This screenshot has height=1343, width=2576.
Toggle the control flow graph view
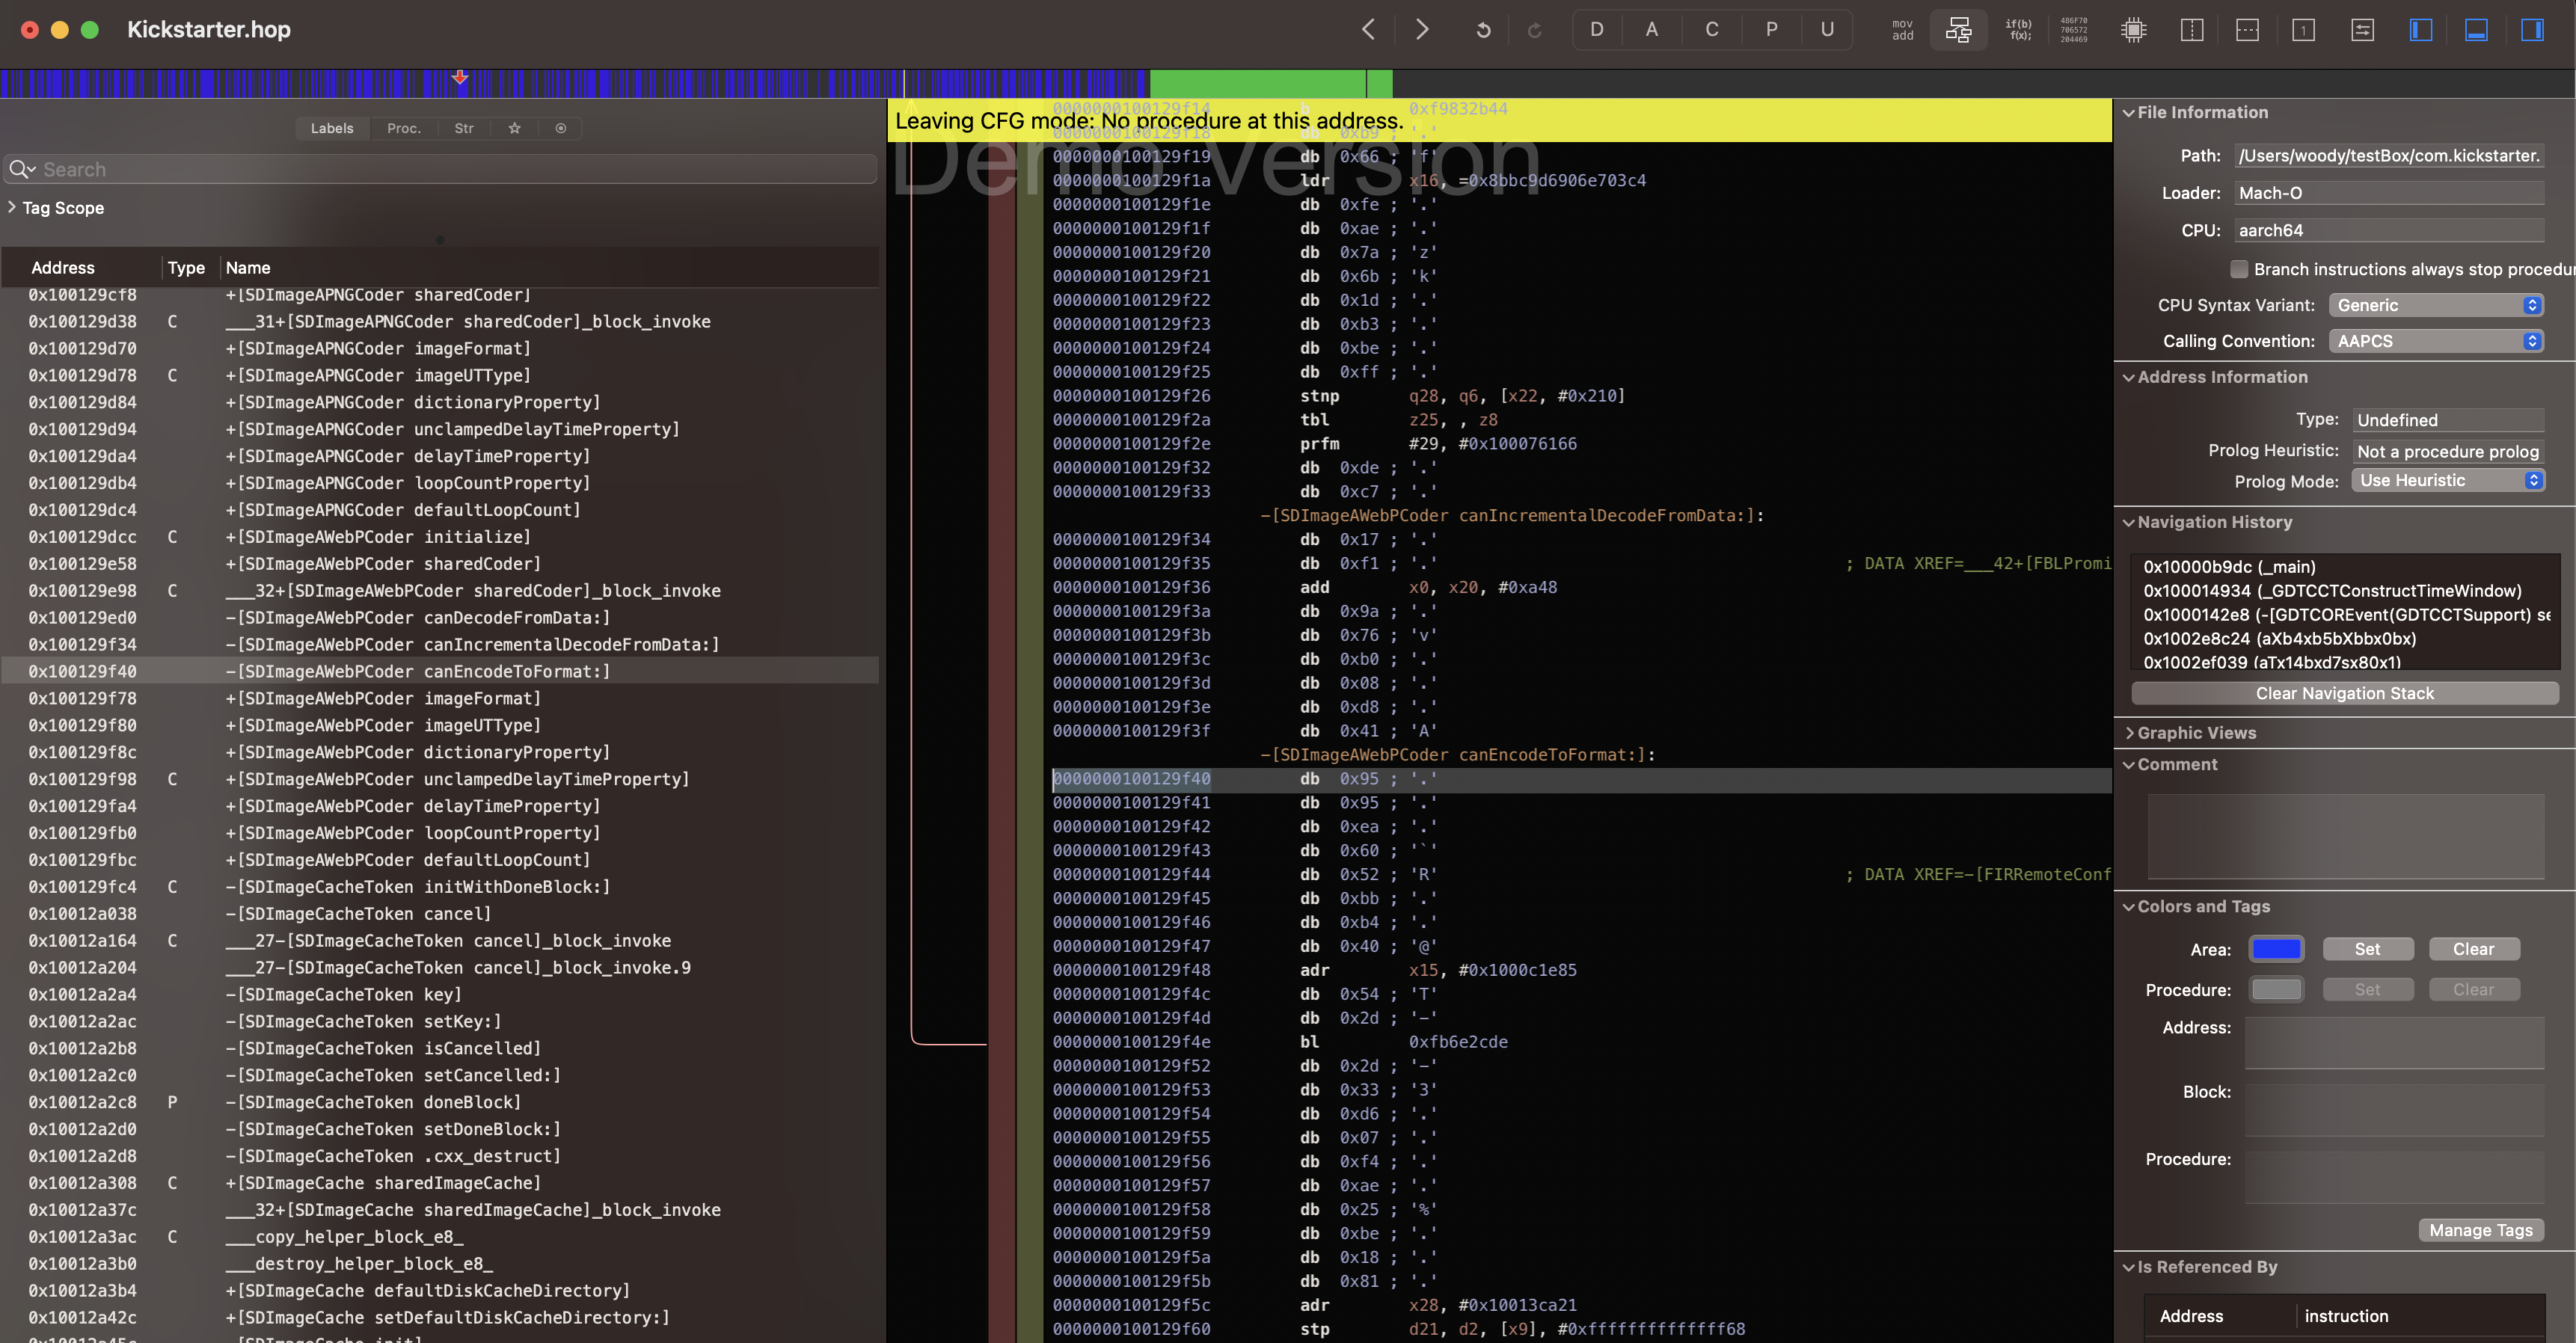pyautogui.click(x=1958, y=30)
